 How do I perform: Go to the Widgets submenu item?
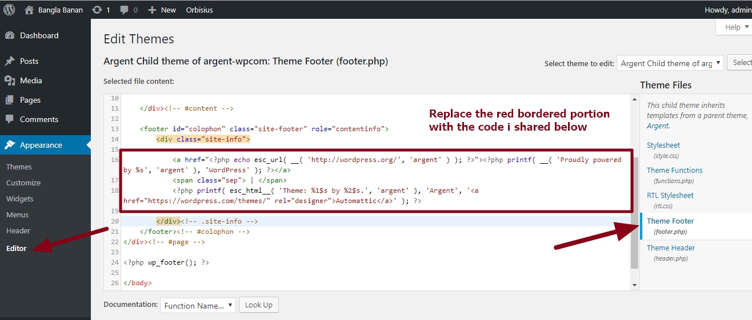(x=20, y=199)
